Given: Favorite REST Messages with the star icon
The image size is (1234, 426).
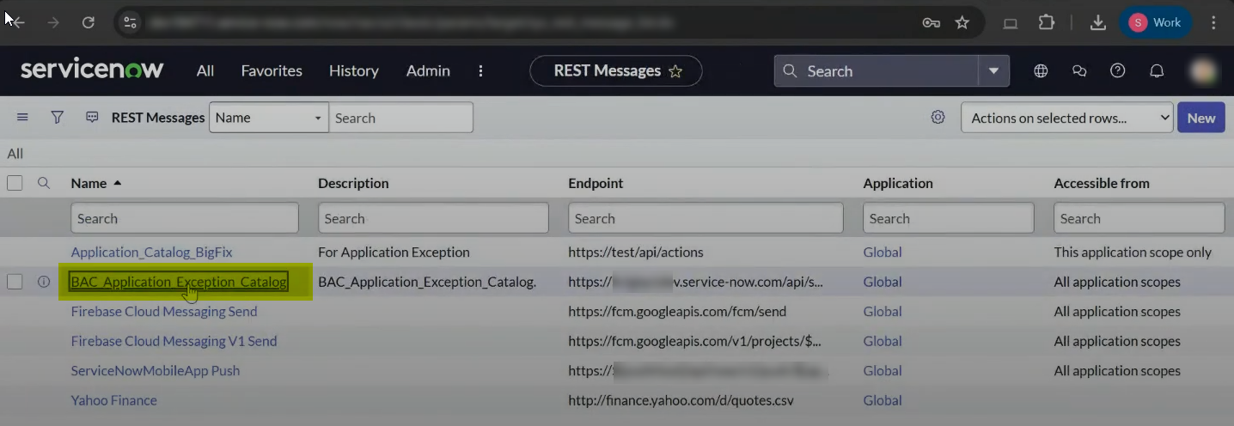Looking at the screenshot, I should point(675,71).
